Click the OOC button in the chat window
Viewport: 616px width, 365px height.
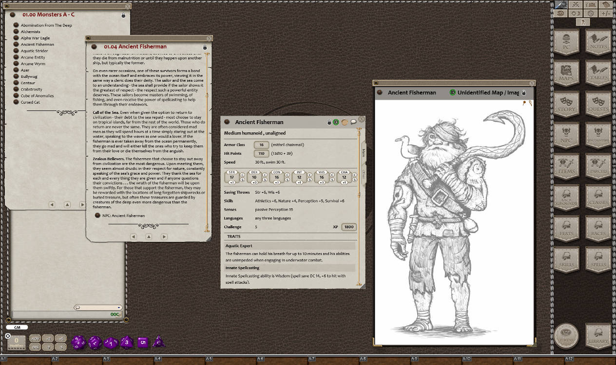tap(115, 315)
